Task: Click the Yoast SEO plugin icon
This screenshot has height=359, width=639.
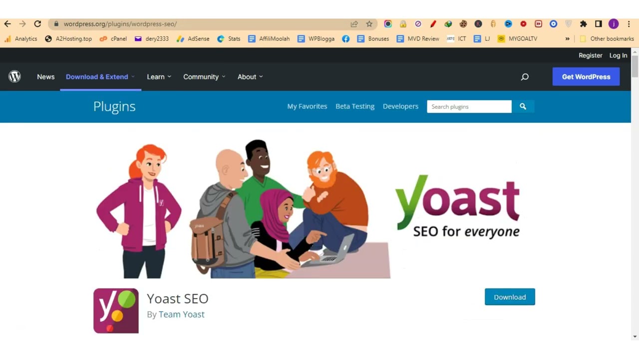Action: tap(116, 311)
